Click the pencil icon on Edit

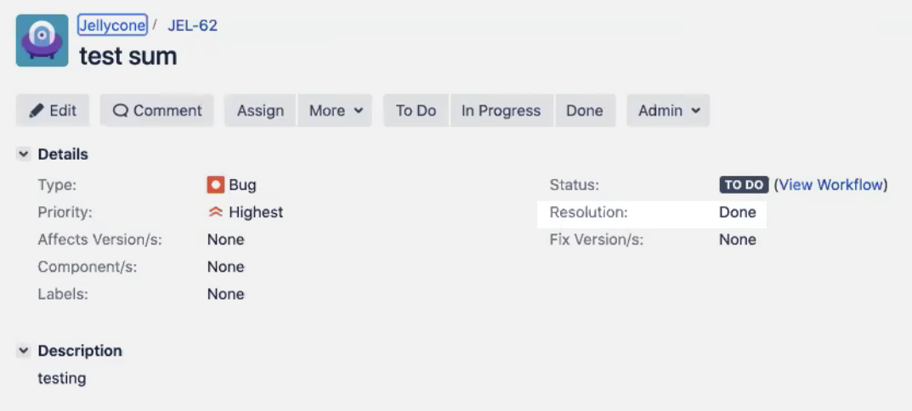pos(36,110)
